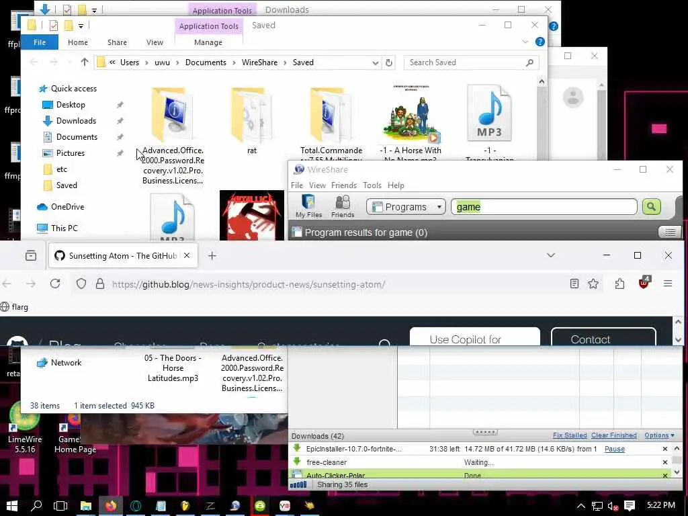Open the flarg bookmark
Viewport: 688px width, 516px height.
point(15,306)
